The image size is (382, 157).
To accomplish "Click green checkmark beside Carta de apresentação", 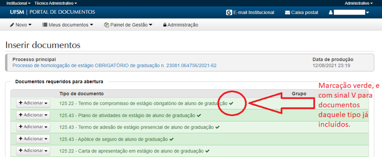I will tap(207, 151).
